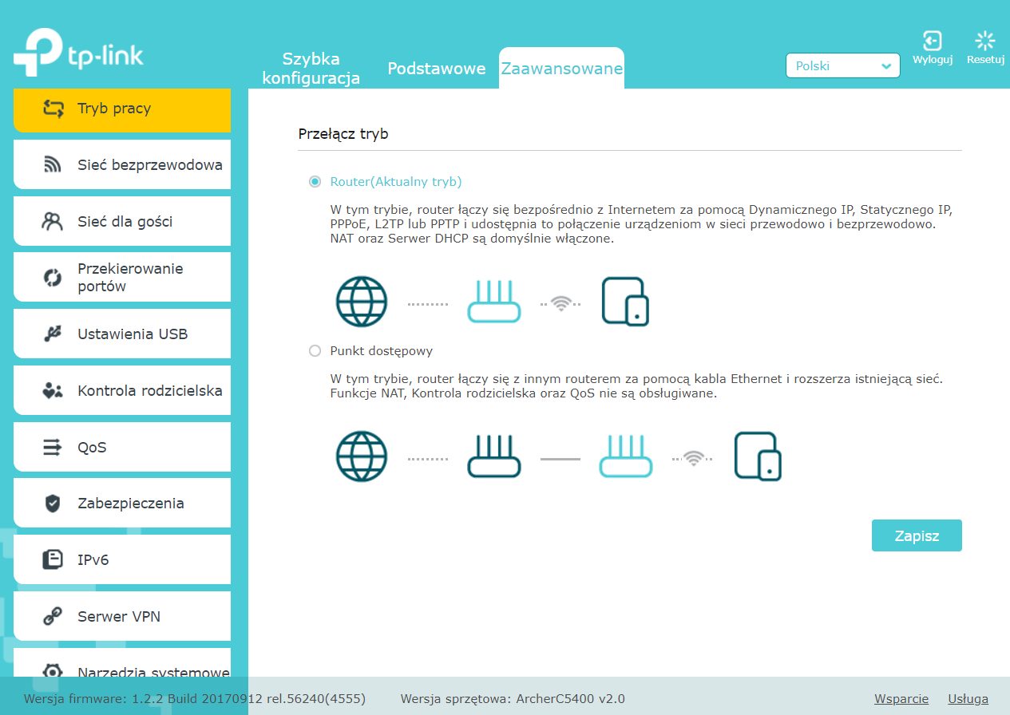Click the QoS sidebar icon
Image resolution: width=1010 pixels, height=715 pixels.
click(x=53, y=447)
